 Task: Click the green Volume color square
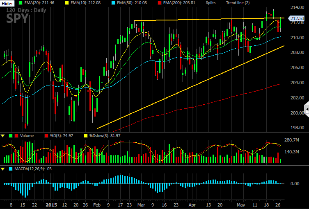coord(11,136)
